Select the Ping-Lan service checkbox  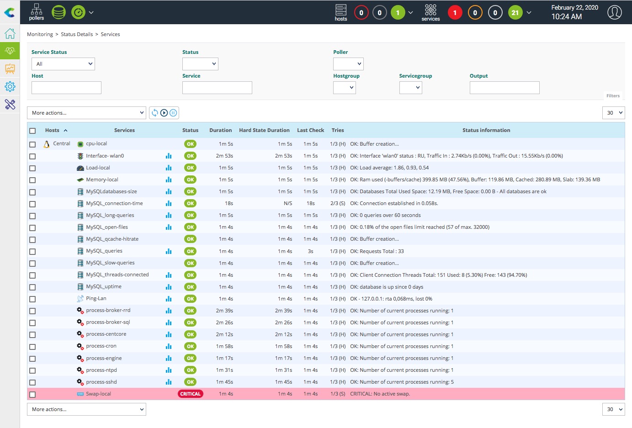(x=32, y=299)
